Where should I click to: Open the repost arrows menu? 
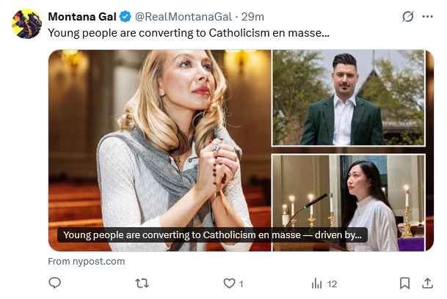[143, 283]
